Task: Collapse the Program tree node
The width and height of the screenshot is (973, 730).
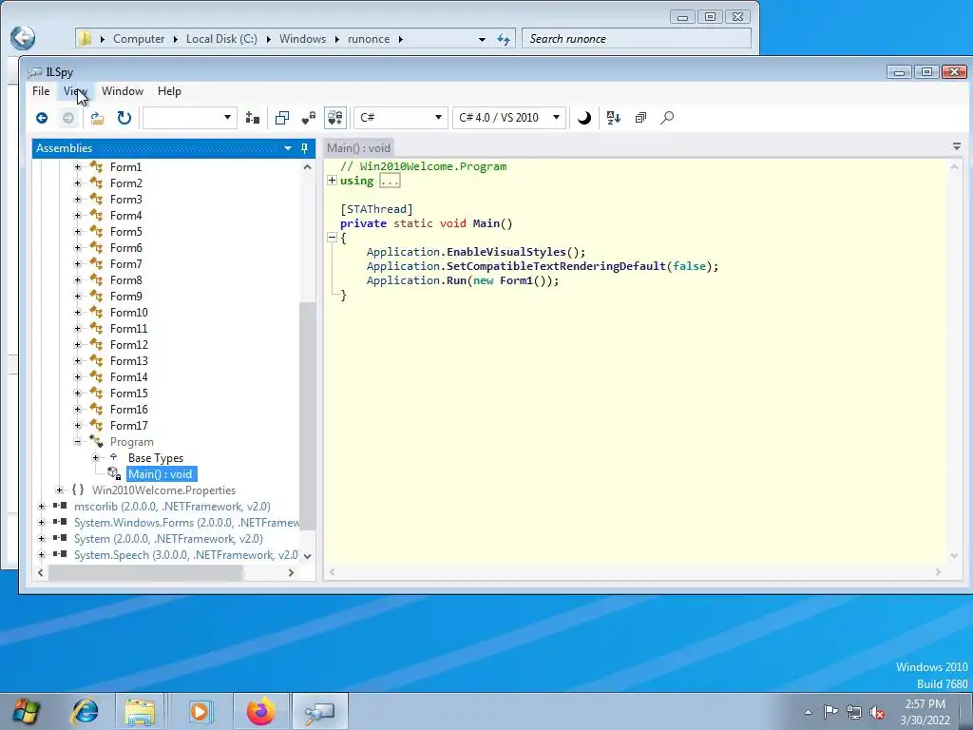Action: click(x=78, y=442)
